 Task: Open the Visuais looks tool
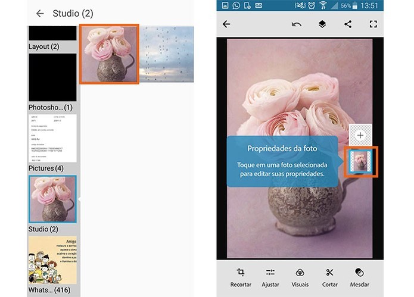[x=300, y=278]
